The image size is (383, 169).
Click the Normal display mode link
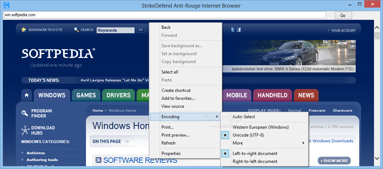click(295, 111)
